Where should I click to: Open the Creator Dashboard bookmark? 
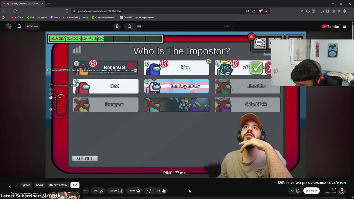coord(104,17)
